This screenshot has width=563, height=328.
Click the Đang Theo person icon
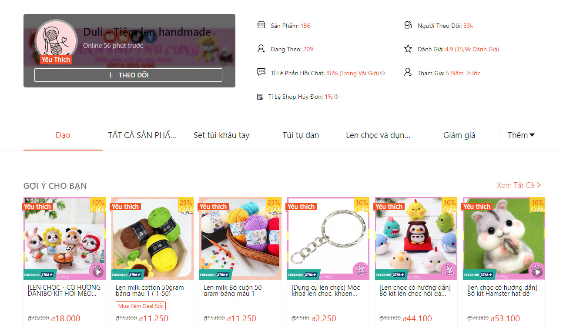(x=261, y=49)
